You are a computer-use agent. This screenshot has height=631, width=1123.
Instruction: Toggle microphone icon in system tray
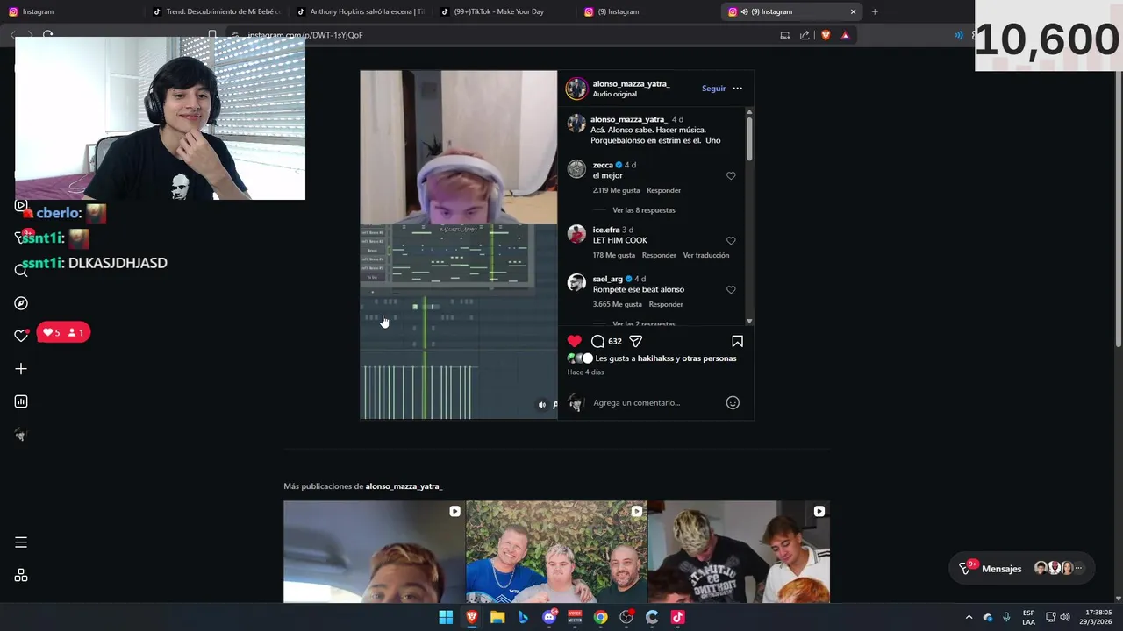(1006, 617)
